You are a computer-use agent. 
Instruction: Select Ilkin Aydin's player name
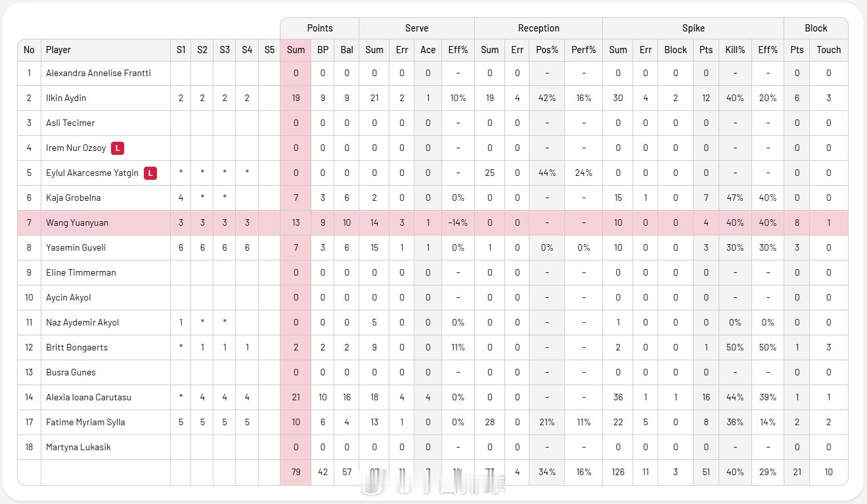[66, 98]
